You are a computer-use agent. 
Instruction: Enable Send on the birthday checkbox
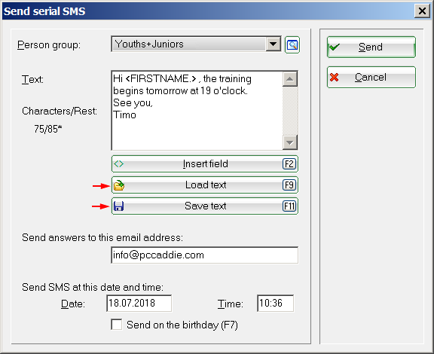coord(117,325)
